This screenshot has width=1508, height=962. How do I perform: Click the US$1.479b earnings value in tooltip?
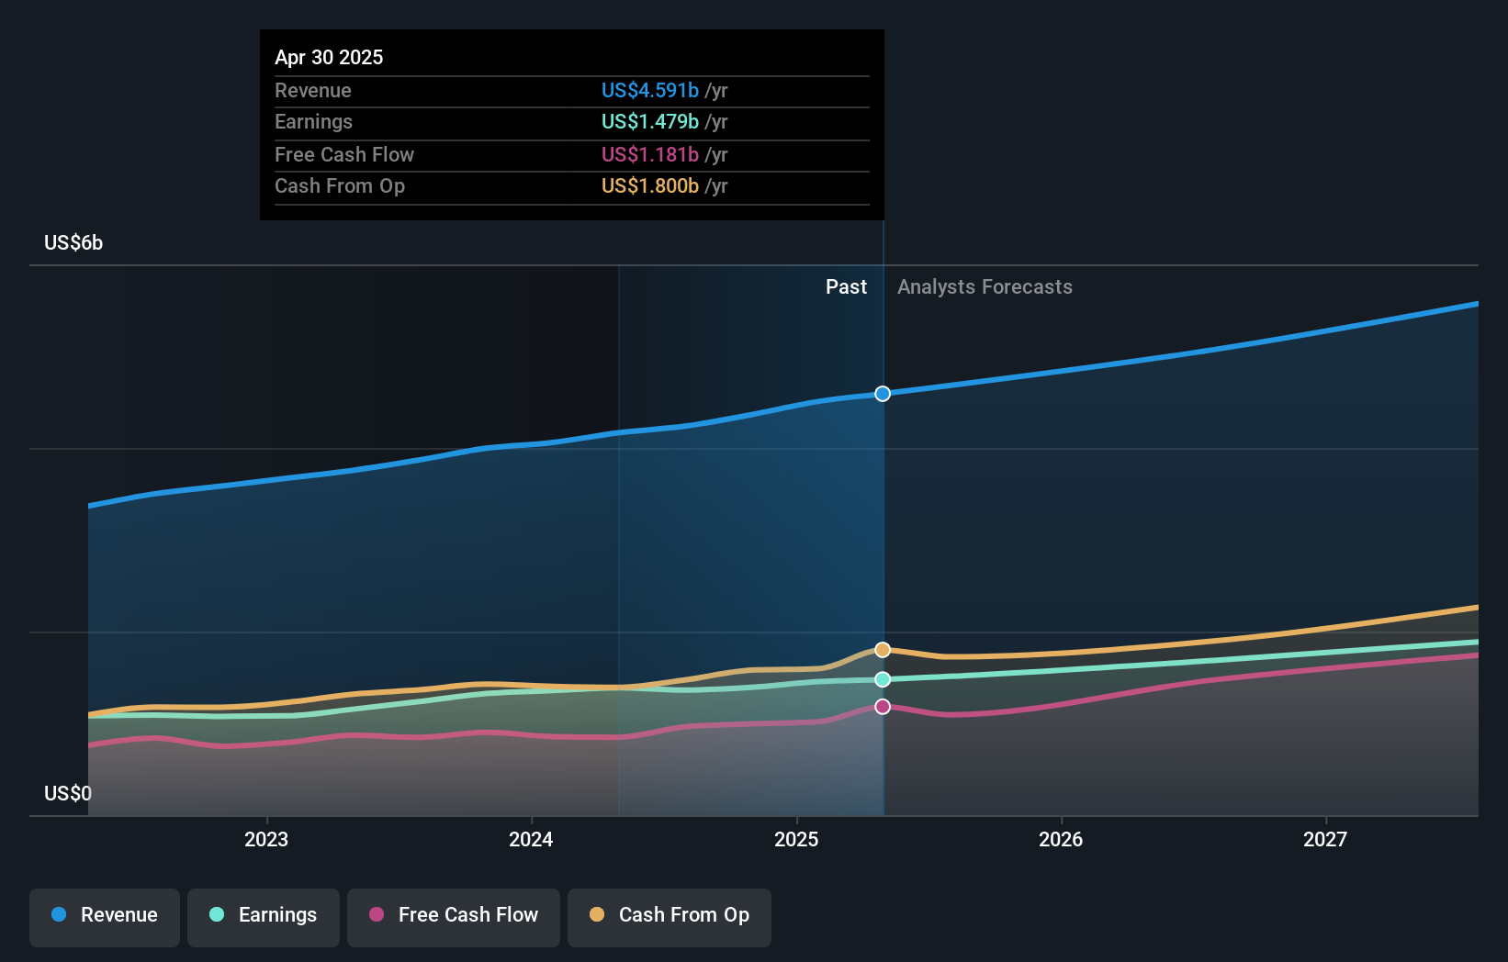[650, 121]
